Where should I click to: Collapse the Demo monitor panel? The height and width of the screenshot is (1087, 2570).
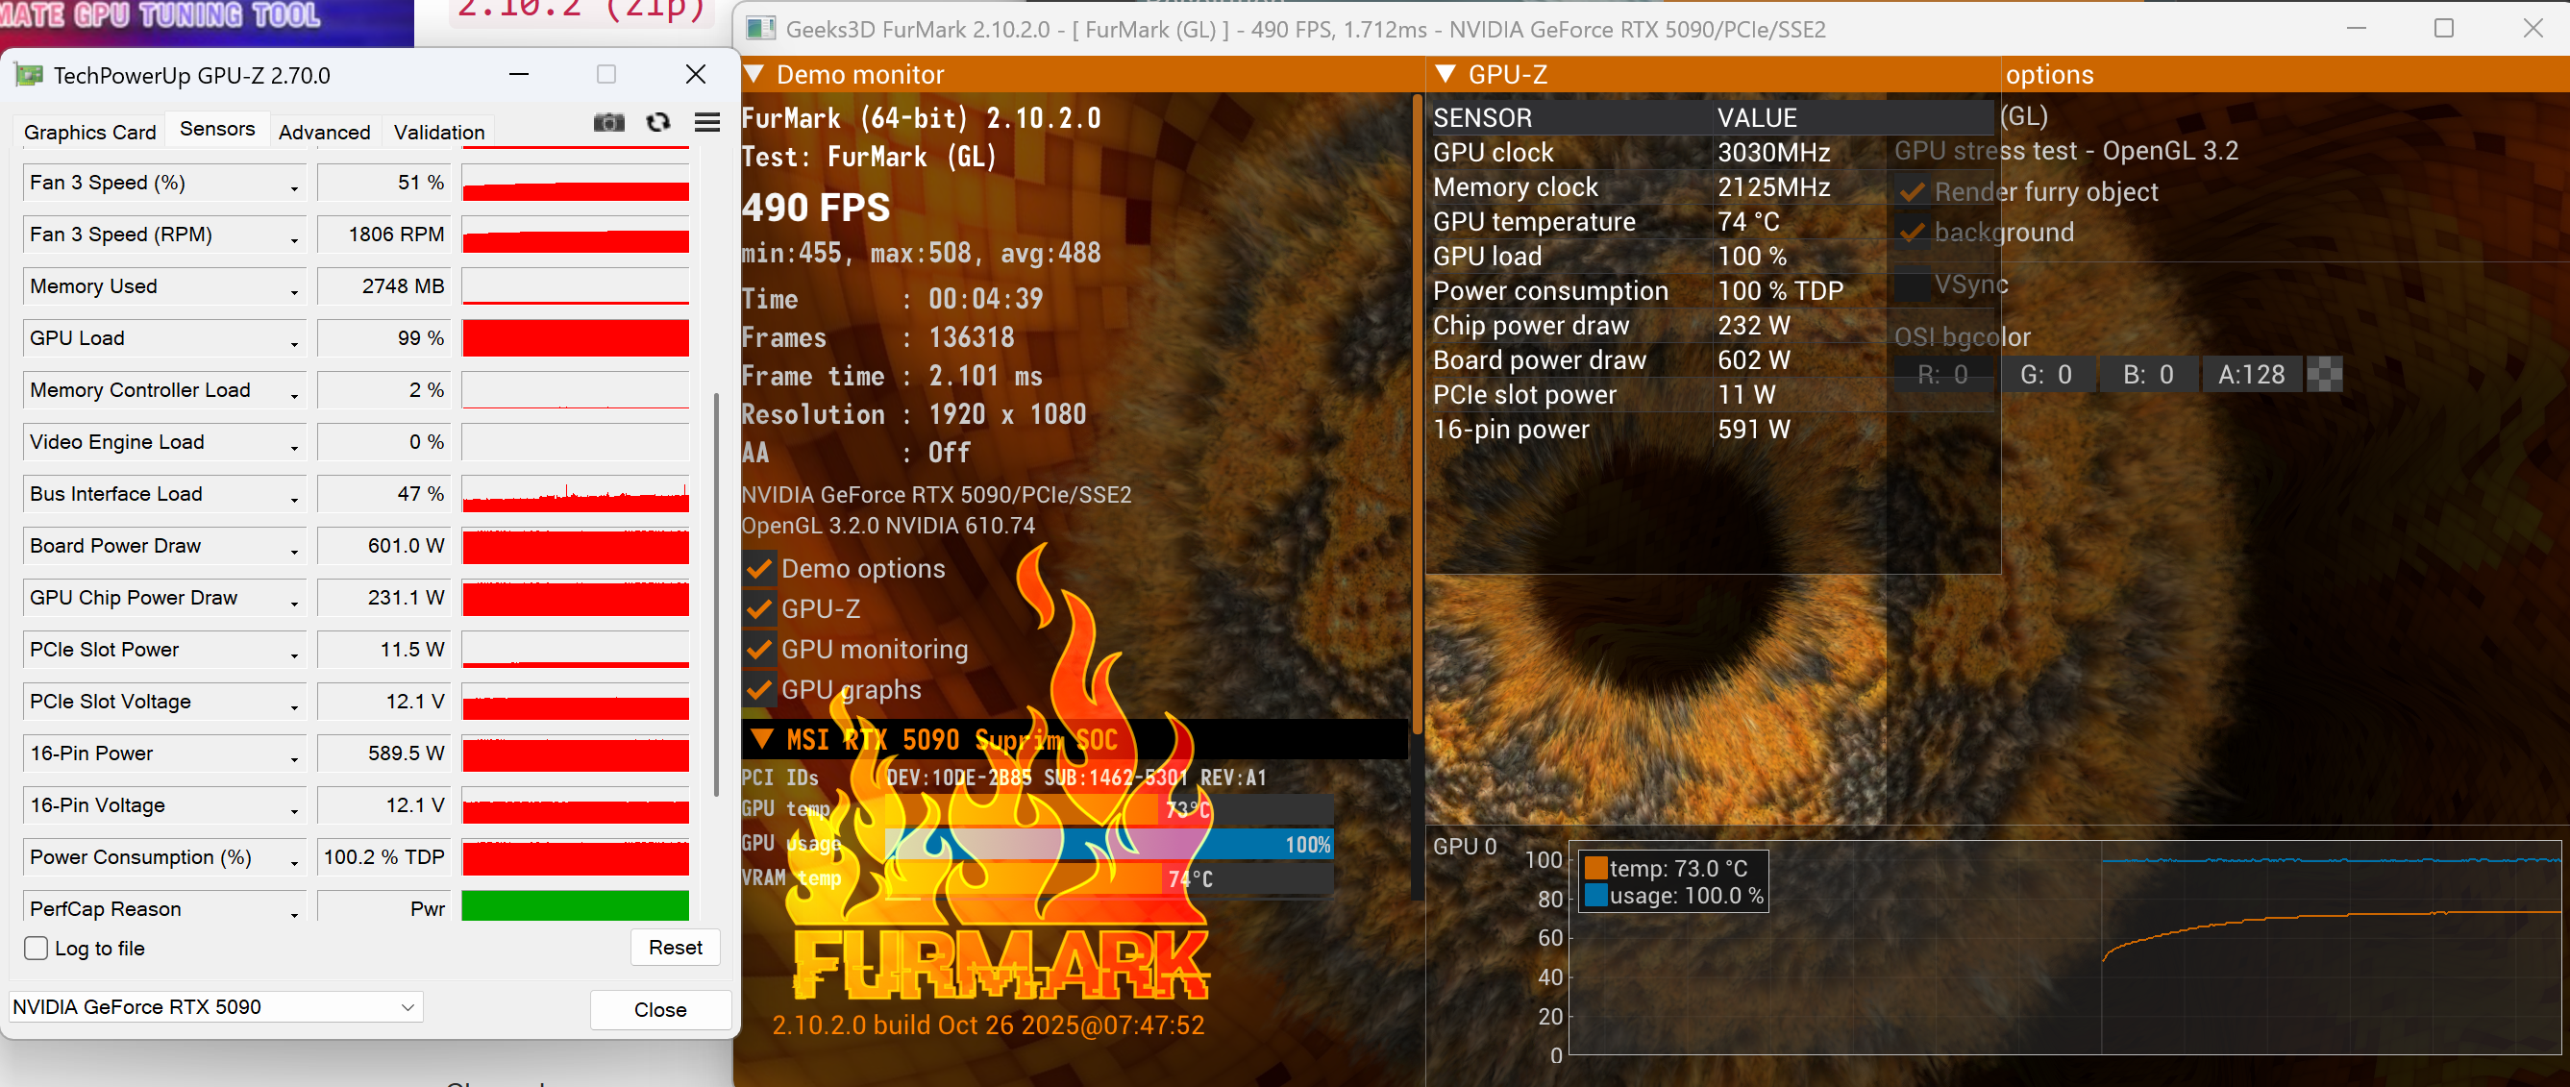tap(754, 75)
